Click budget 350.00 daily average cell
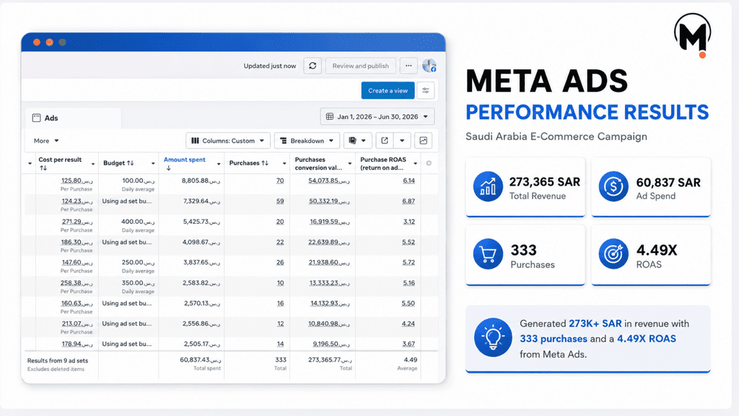The width and height of the screenshot is (739, 416). (138, 287)
